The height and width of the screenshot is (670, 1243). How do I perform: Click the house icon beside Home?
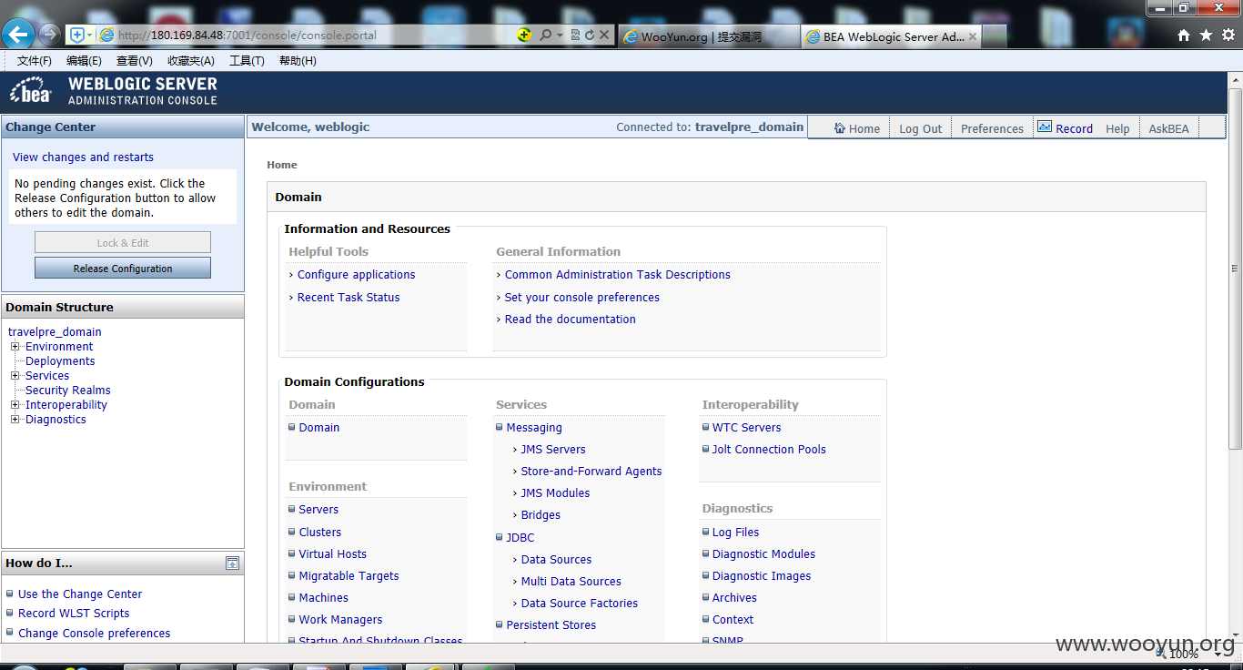[839, 127]
